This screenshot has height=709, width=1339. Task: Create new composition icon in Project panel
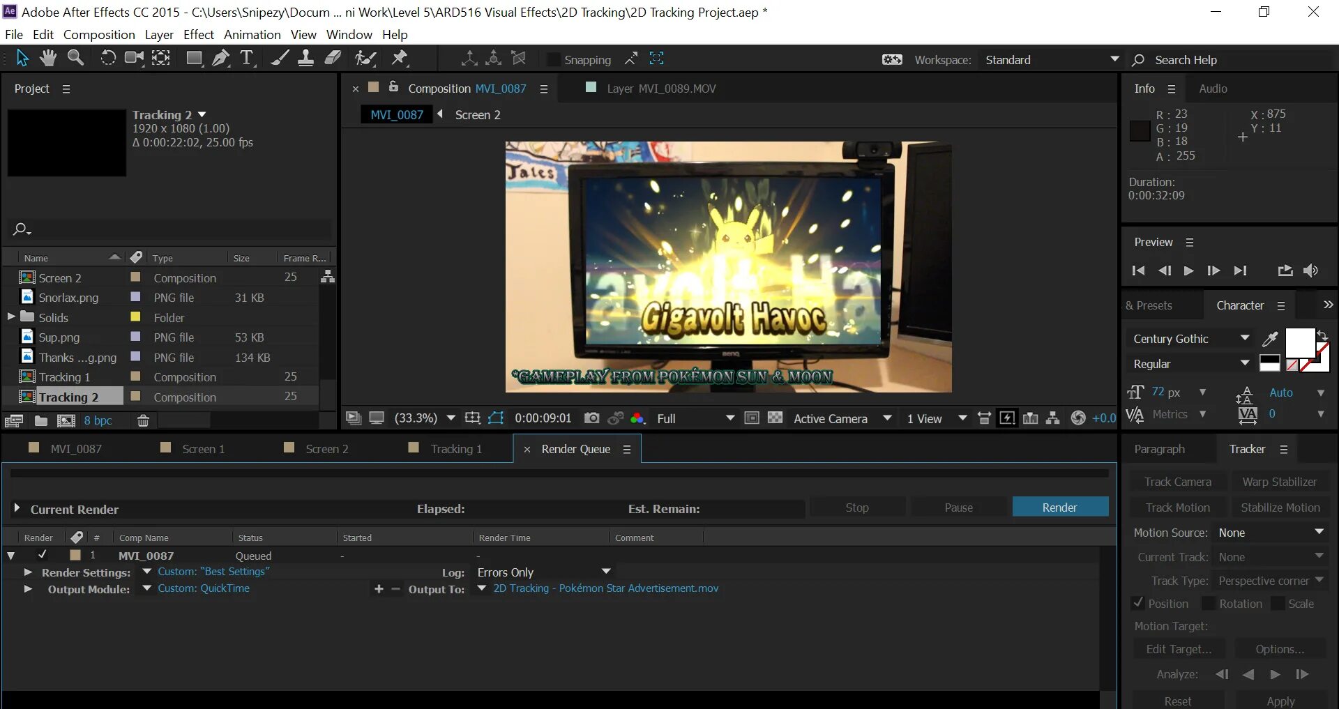[x=66, y=420]
